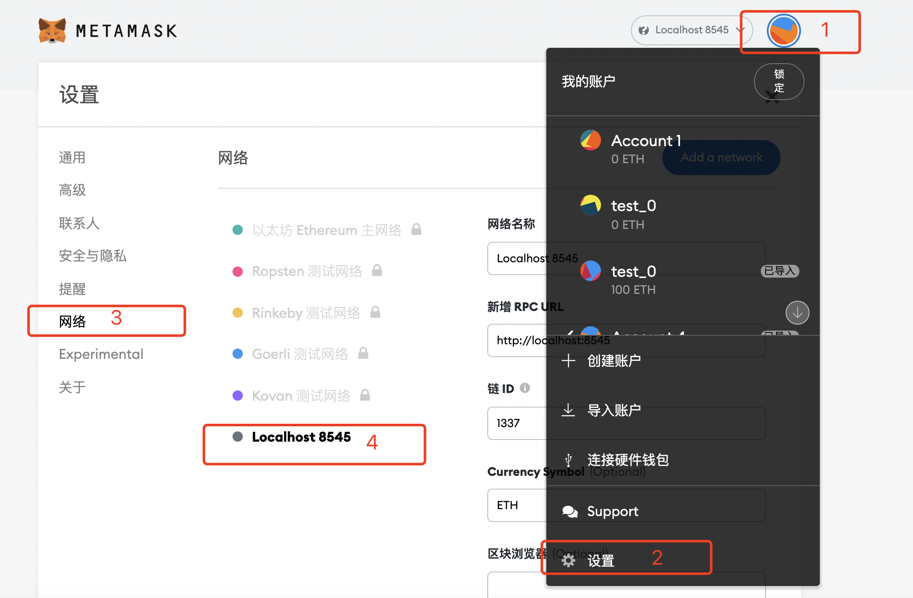Click the lock icon next to Kovan
The image size is (913, 598).
pyautogui.click(x=365, y=395)
